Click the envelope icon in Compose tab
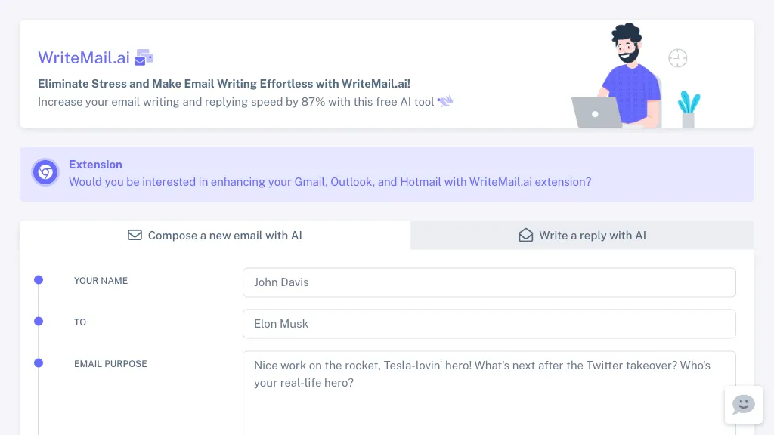The height and width of the screenshot is (435, 774). coord(135,236)
